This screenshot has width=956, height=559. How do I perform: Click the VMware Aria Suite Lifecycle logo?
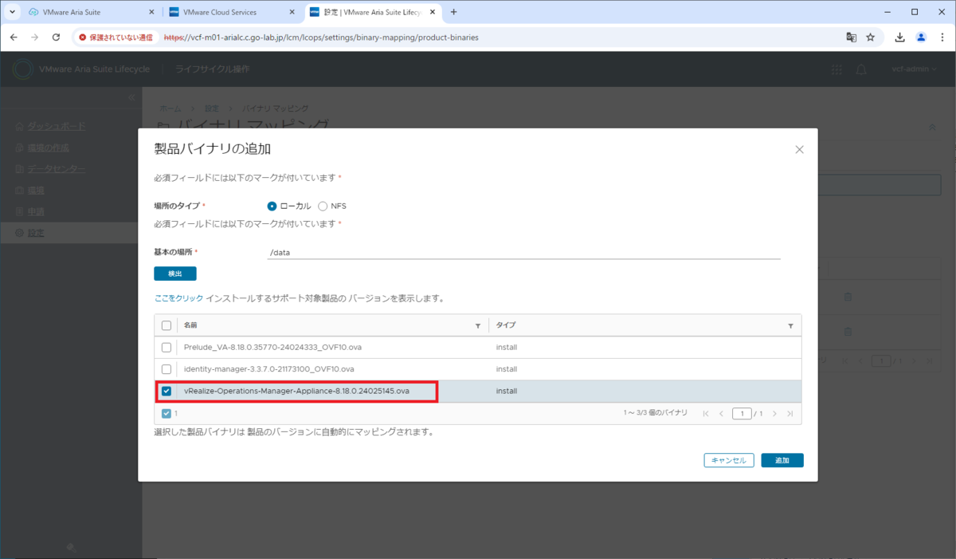22,69
